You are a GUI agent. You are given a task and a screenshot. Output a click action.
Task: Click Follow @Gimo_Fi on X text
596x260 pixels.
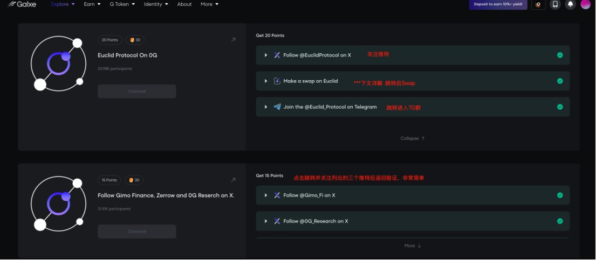pos(310,195)
